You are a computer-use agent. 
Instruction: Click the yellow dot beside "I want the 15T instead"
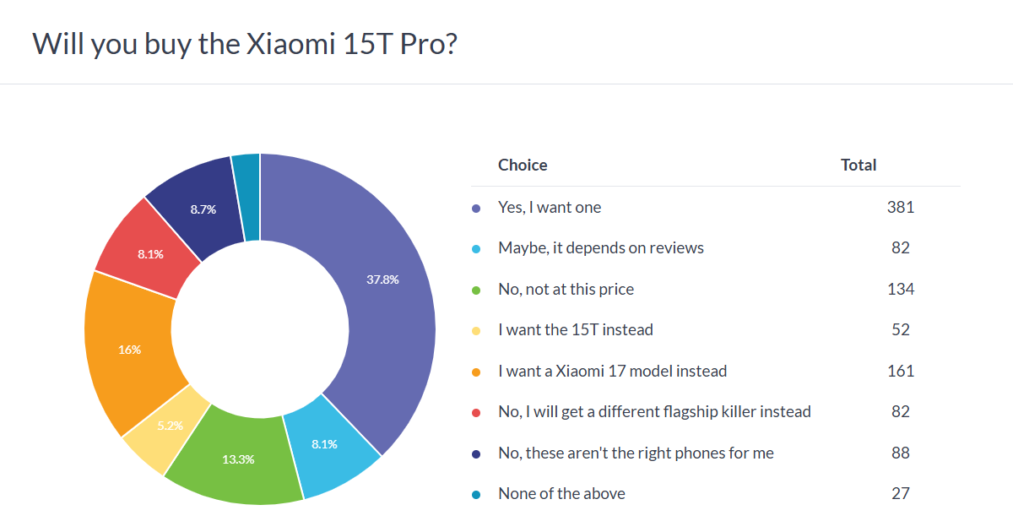coord(477,331)
